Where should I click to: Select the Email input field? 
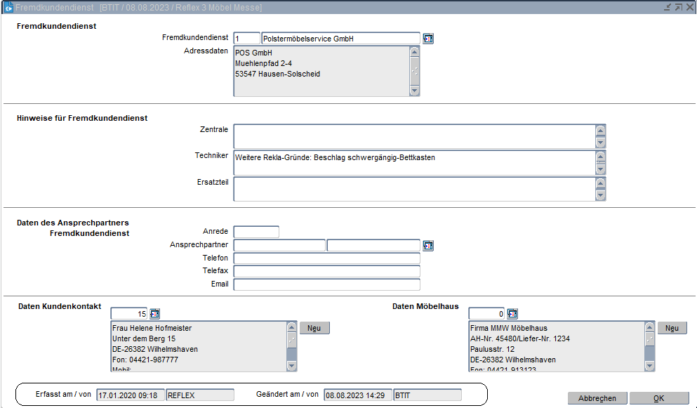point(326,284)
